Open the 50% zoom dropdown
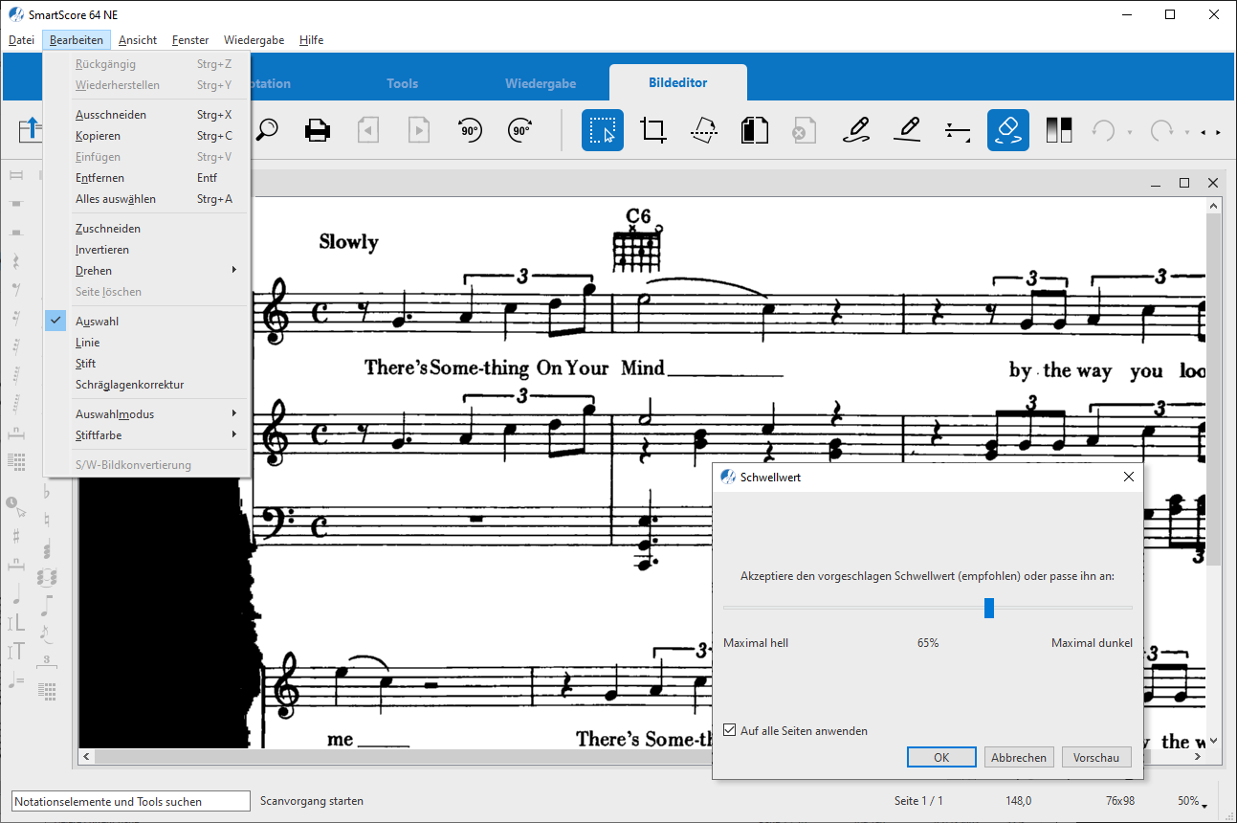This screenshot has width=1237, height=823. (x=1191, y=801)
